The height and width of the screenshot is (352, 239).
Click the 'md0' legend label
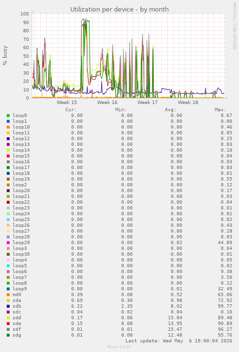point(17,295)
